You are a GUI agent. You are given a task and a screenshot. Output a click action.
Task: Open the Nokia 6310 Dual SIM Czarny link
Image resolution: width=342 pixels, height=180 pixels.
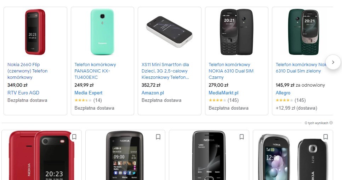pos(231,71)
